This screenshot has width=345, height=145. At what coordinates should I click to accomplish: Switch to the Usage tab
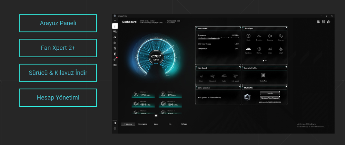pos(156,124)
